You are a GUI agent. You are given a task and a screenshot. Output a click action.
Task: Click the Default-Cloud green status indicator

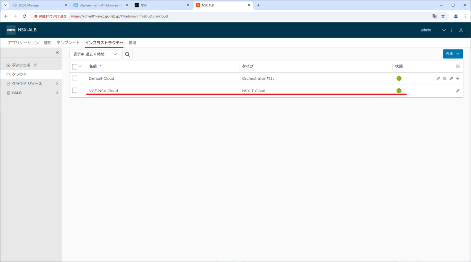coord(399,79)
